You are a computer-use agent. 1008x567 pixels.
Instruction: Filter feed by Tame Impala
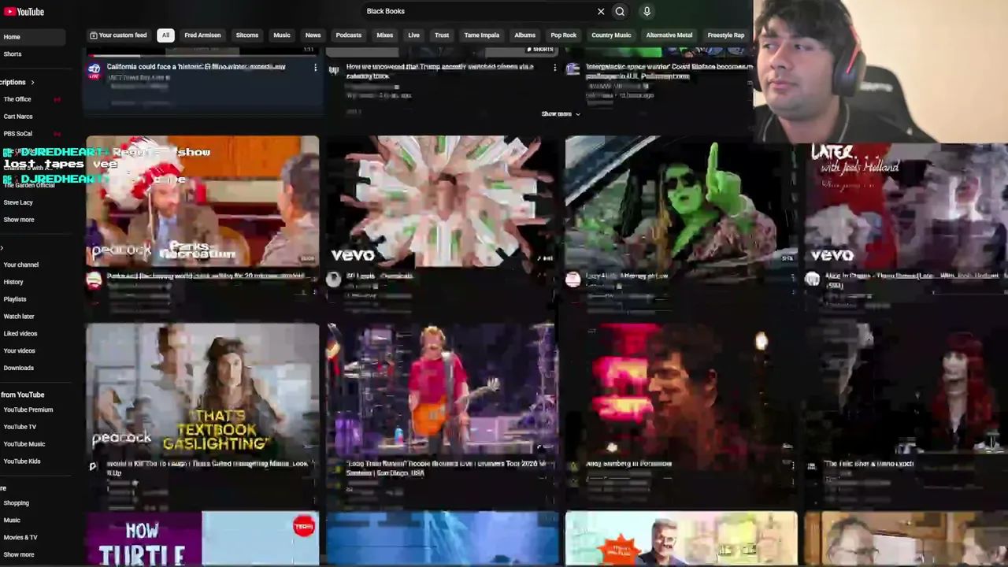tap(482, 35)
